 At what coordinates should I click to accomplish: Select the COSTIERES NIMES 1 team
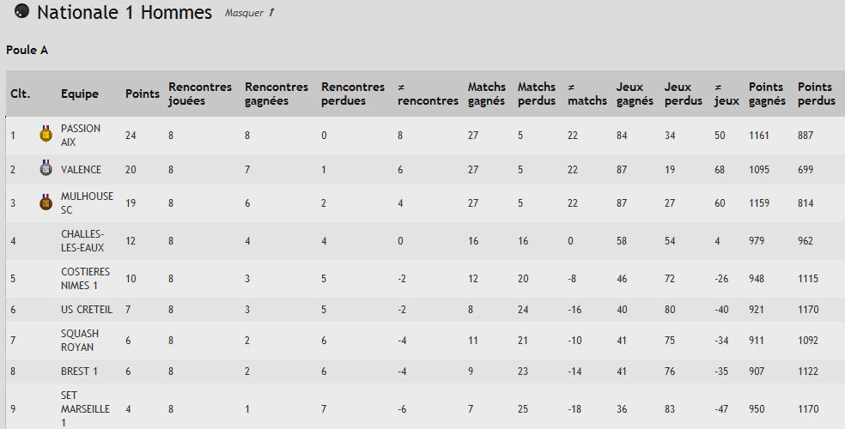coord(85,278)
